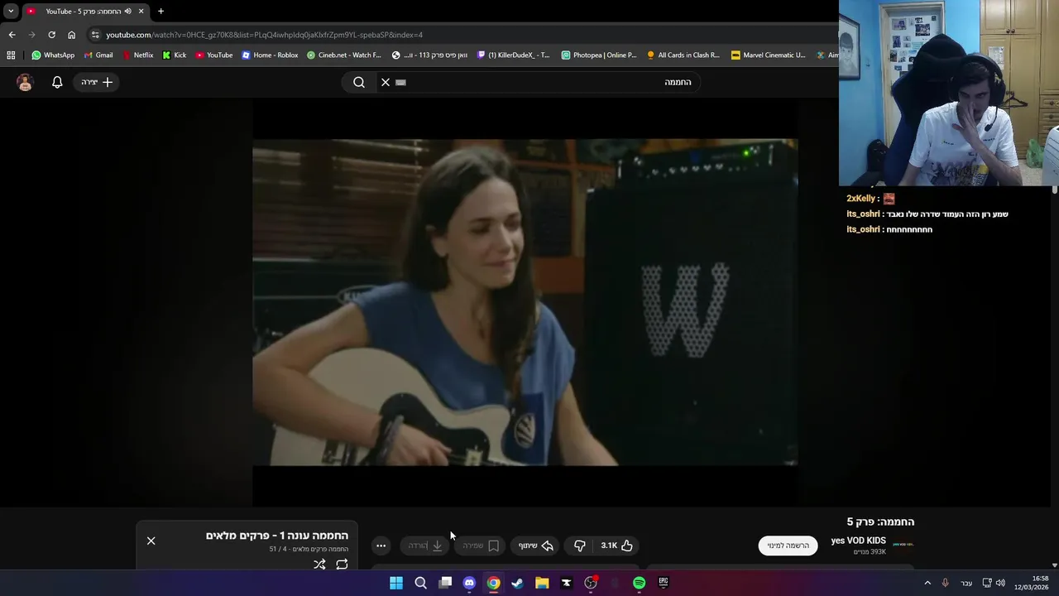The image size is (1059, 596).
Task: Open Task View on the taskbar
Action: tap(445, 583)
